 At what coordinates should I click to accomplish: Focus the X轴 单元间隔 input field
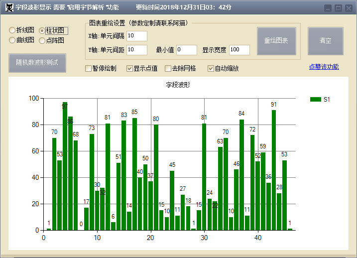[x=137, y=36]
